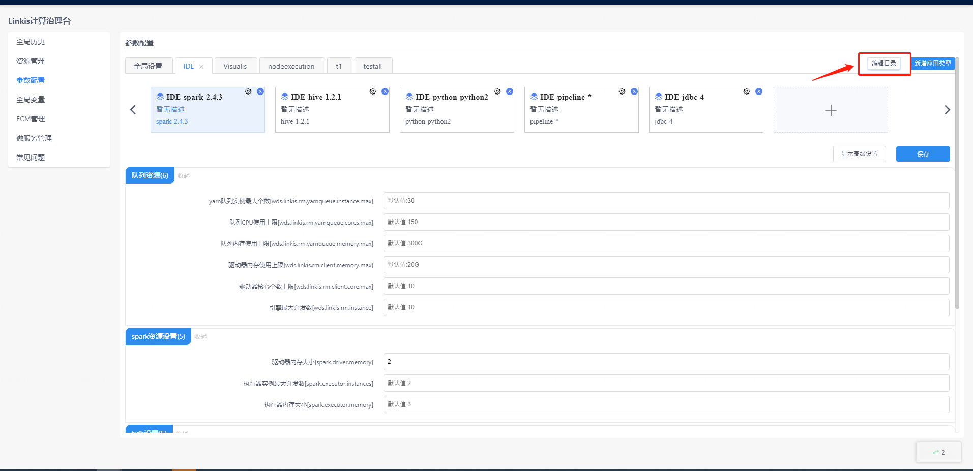This screenshot has width=973, height=471.
Task: Switch to the nodeexecution tab
Action: point(291,67)
